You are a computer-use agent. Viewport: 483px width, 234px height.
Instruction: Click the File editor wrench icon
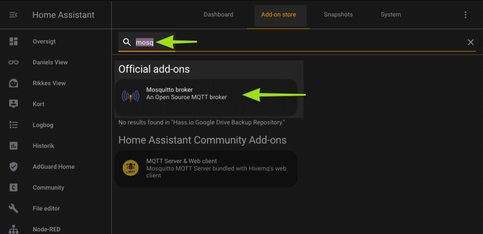14,208
